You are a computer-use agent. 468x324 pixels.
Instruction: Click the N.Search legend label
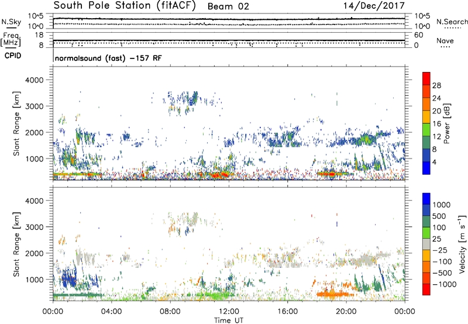tap(452, 22)
